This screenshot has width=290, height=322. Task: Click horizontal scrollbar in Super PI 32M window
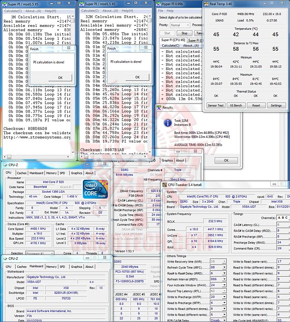point(114,156)
